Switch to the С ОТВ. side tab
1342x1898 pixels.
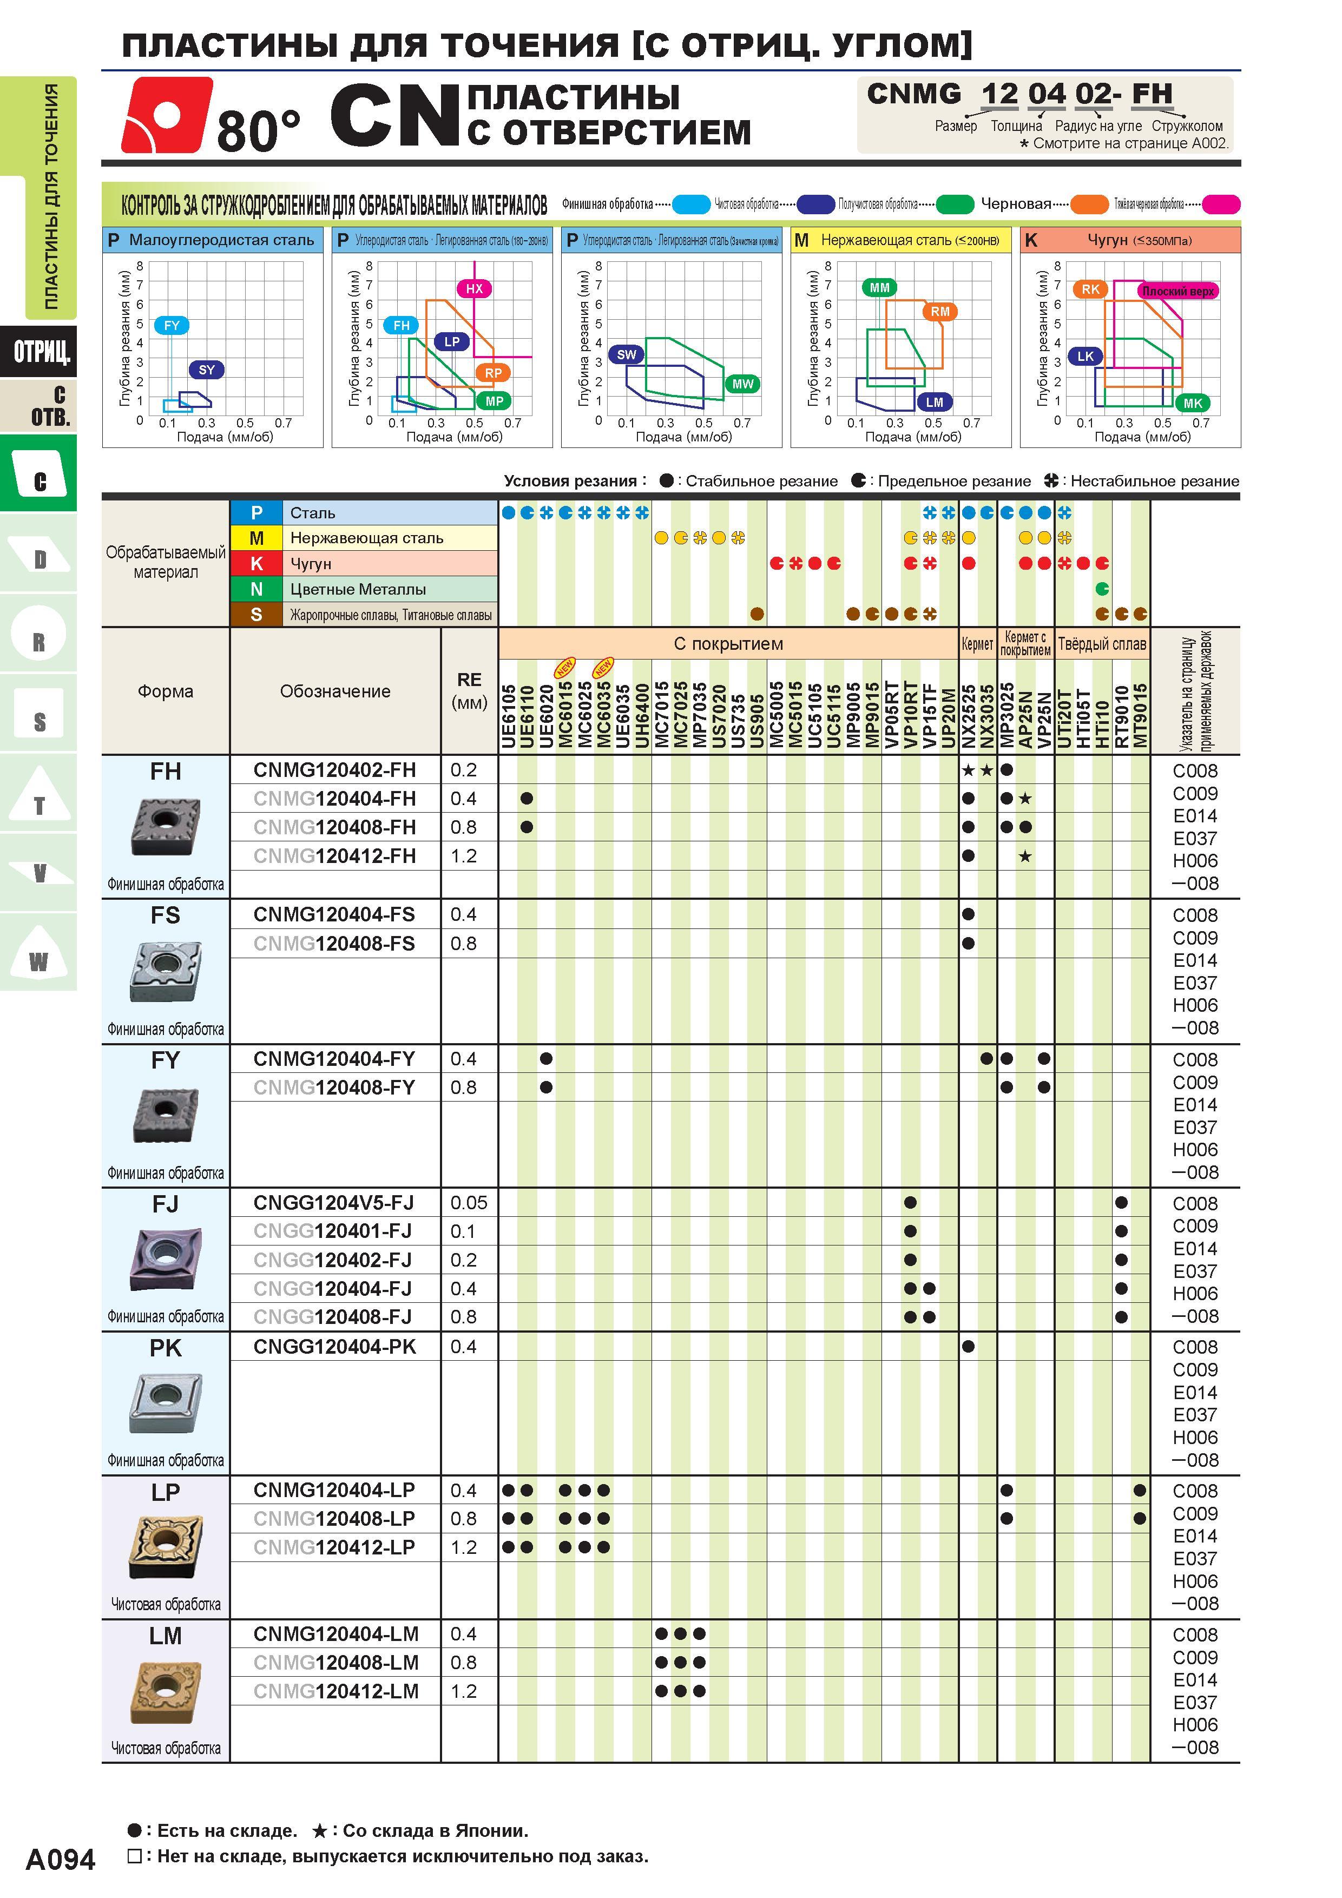pos(39,406)
